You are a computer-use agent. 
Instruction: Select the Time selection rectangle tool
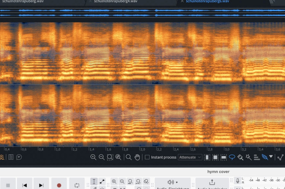(x=208, y=157)
